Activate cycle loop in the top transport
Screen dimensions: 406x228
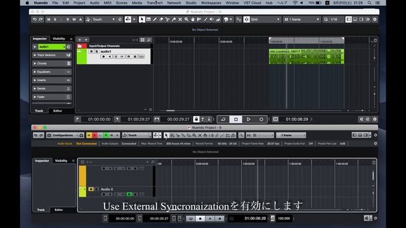pyautogui.click(x=223, y=119)
